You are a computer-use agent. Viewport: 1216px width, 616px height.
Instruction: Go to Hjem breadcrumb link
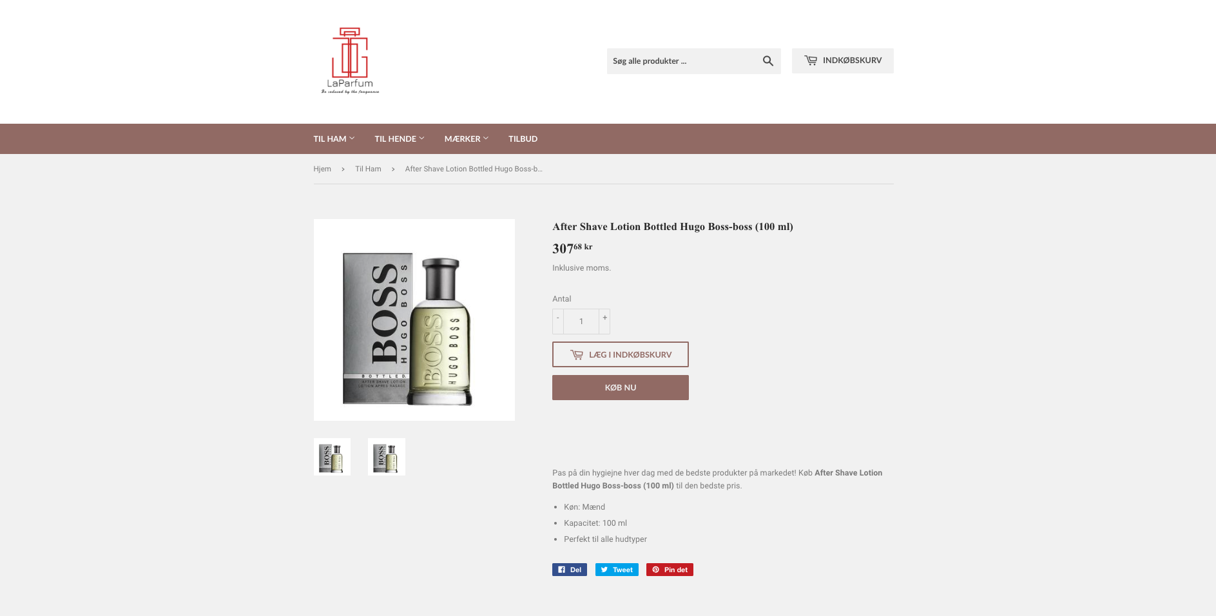pyautogui.click(x=322, y=169)
